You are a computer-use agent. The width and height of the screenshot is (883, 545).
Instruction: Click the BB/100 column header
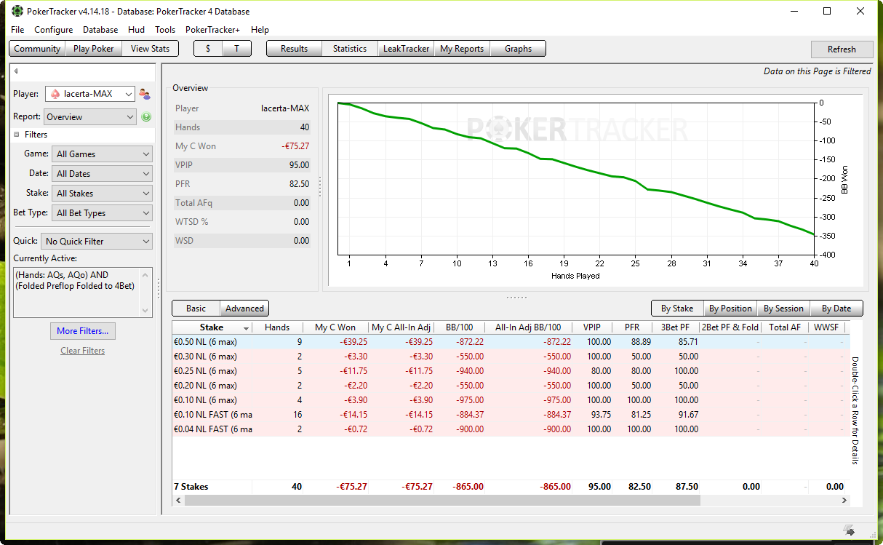pos(459,327)
